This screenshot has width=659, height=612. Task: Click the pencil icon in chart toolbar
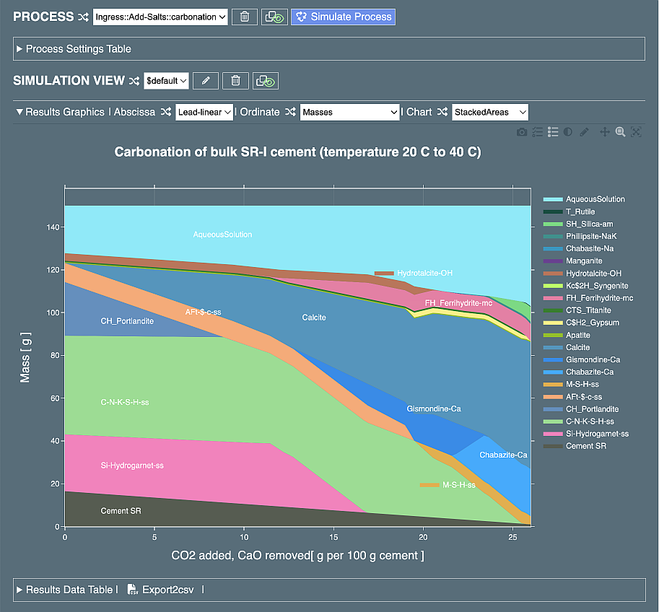tap(585, 132)
